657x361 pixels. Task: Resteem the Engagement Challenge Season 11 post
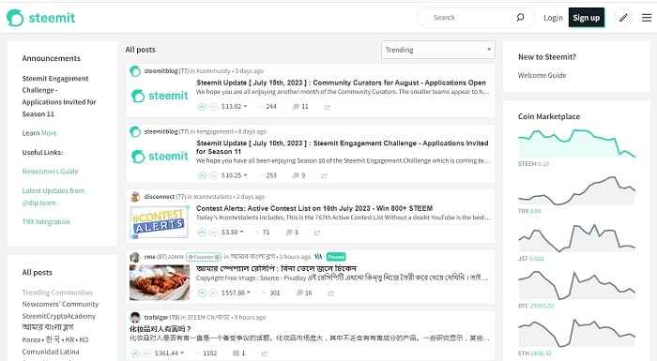324,176
